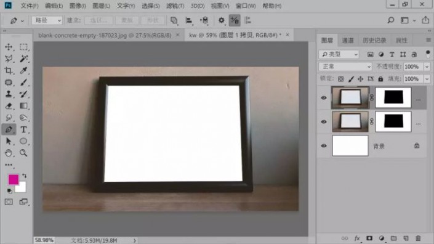Change the screen mode
The height and width of the screenshot is (244, 434).
(23, 201)
